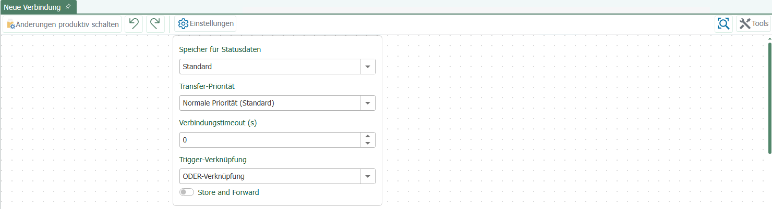This screenshot has width=772, height=209.
Task: Pin the Neue Verbindung tab
Action: (x=68, y=6)
